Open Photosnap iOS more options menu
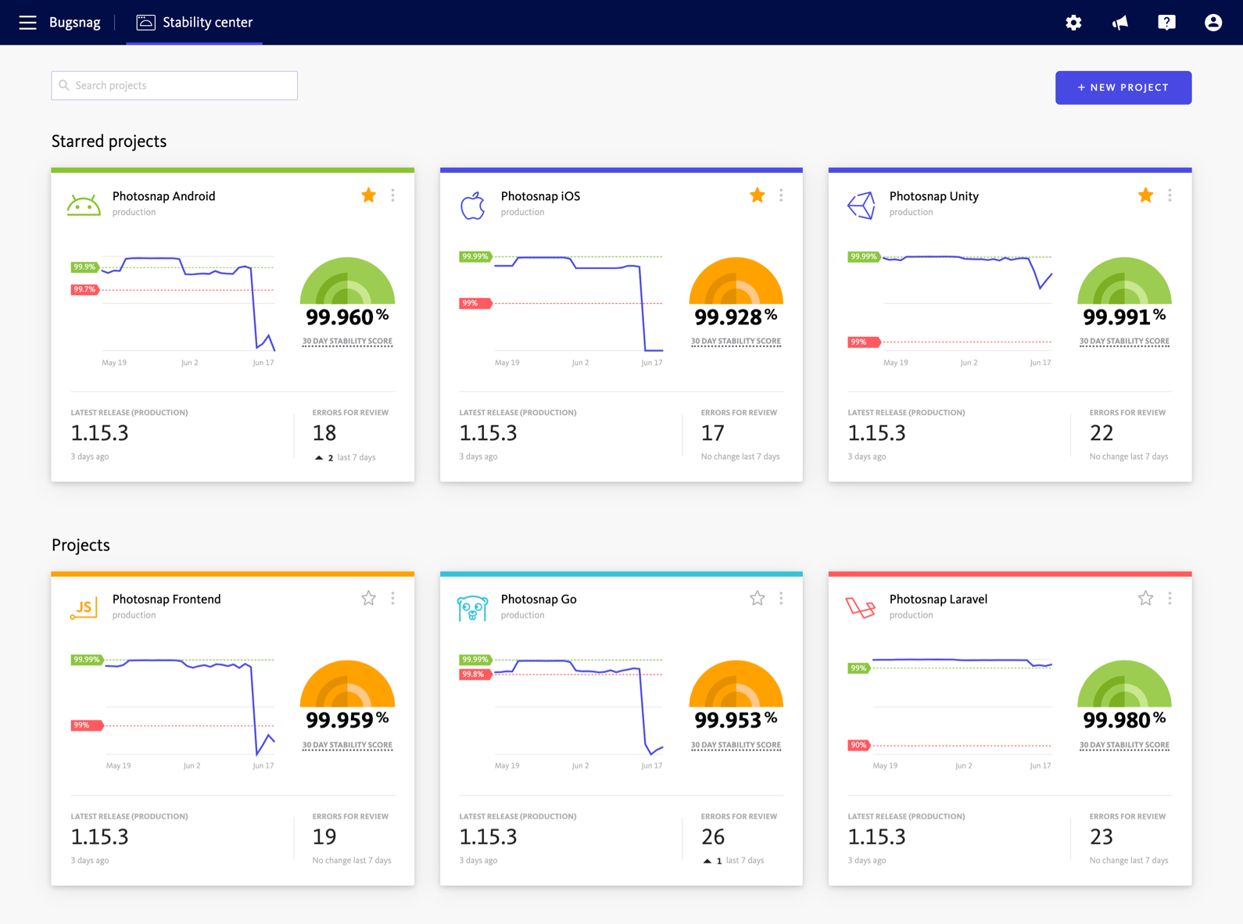1243x924 pixels. (x=781, y=195)
